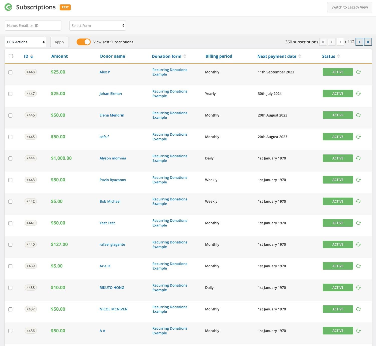Click the GiveWP logo icon
The width and height of the screenshot is (376, 346).
point(8,7)
